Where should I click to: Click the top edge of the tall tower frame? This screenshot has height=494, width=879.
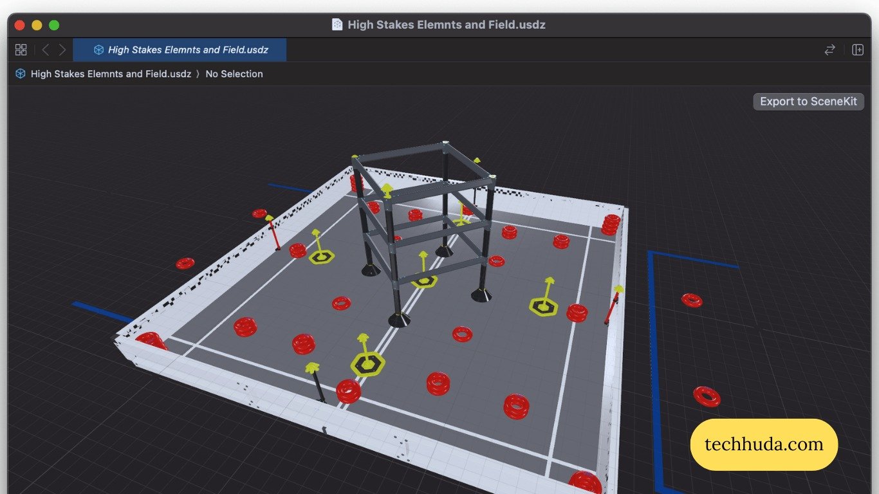pyautogui.click(x=399, y=149)
